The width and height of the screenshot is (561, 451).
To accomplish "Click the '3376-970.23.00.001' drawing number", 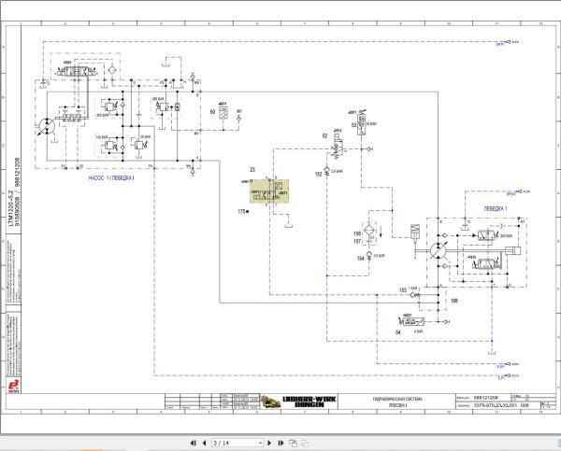I will 496,405.
